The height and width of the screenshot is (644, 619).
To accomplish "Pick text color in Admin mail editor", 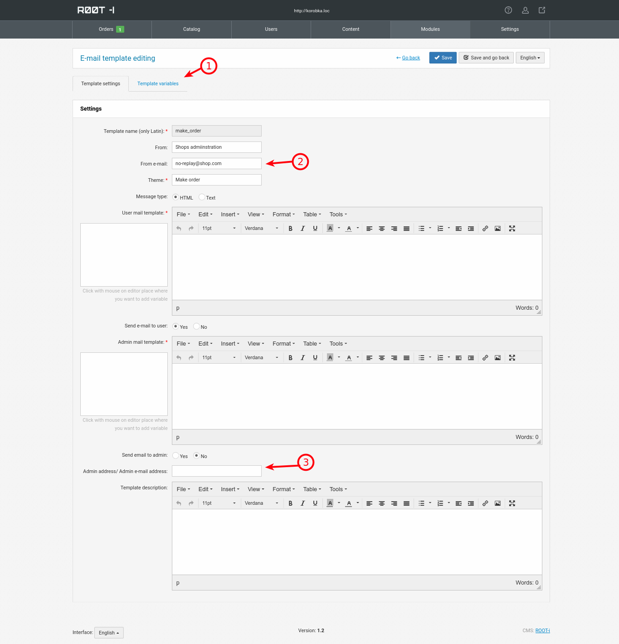I will 349,358.
